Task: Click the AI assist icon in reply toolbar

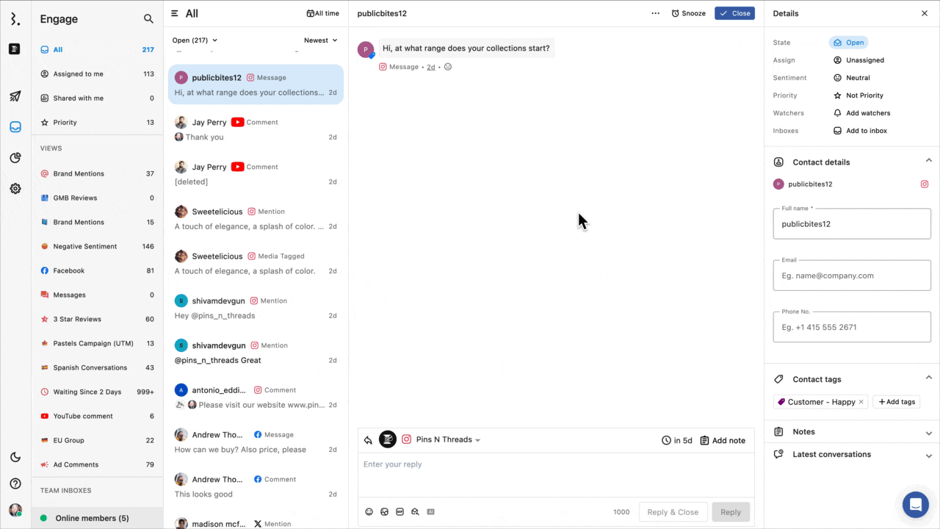Action: (431, 512)
